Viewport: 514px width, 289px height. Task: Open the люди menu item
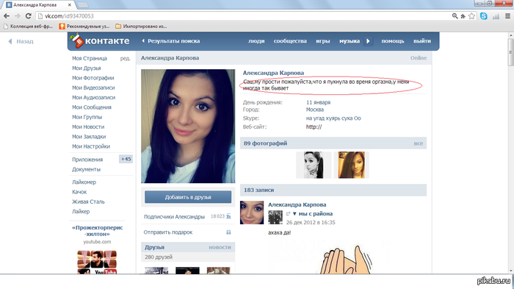click(x=256, y=41)
